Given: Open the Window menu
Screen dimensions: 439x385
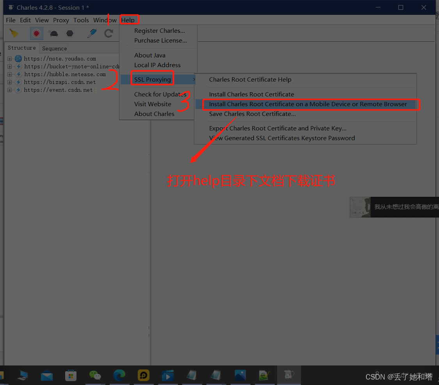Looking at the screenshot, I should 105,20.
